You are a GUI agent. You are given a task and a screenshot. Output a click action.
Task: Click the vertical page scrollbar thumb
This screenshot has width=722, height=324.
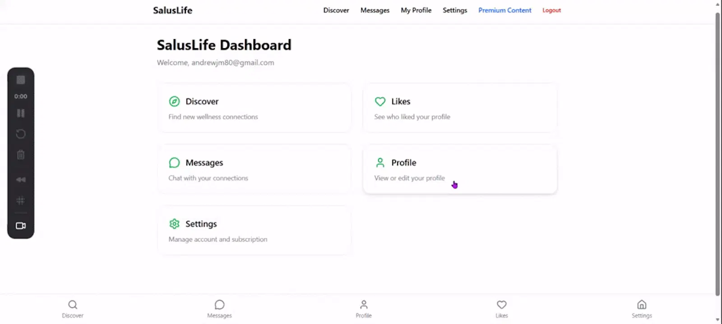click(x=717, y=153)
